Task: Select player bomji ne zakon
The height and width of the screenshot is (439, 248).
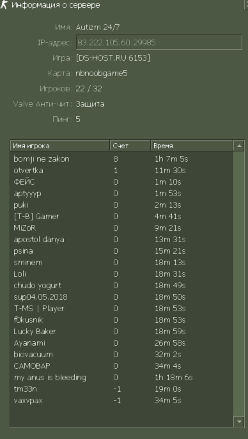Action: 121,159
